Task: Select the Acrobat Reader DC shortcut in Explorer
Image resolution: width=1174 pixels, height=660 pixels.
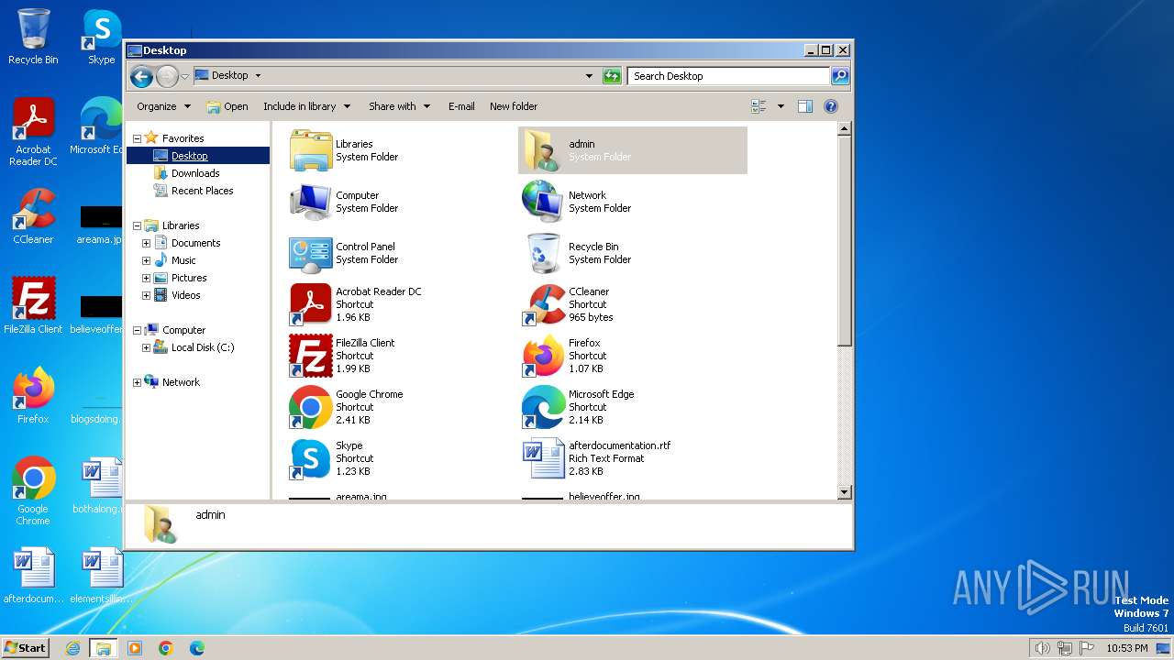Action: (311, 304)
